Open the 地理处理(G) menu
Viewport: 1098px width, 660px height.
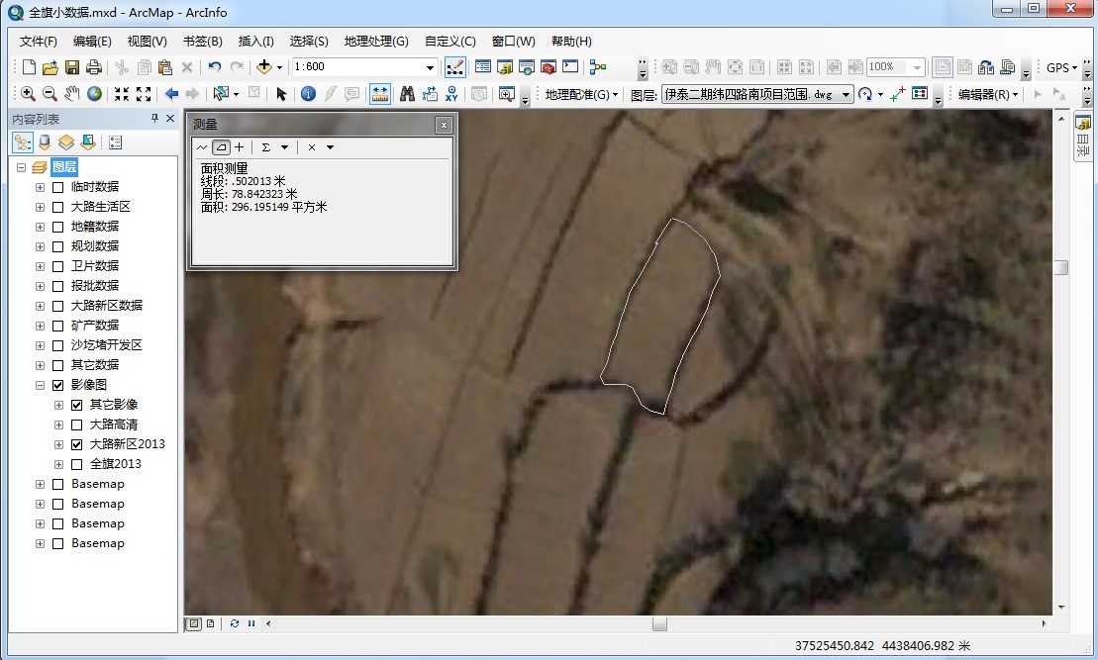(x=376, y=42)
